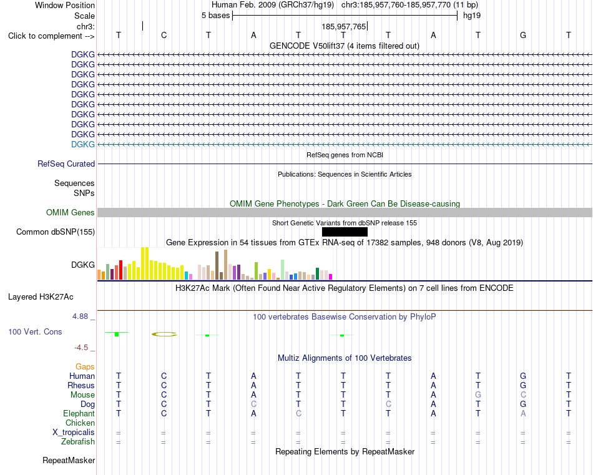Click the 185,957,765 position marker

344,26
